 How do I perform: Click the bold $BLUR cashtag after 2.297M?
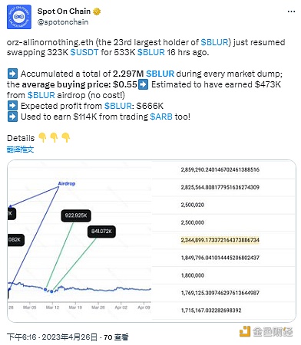pyautogui.click(x=160, y=74)
